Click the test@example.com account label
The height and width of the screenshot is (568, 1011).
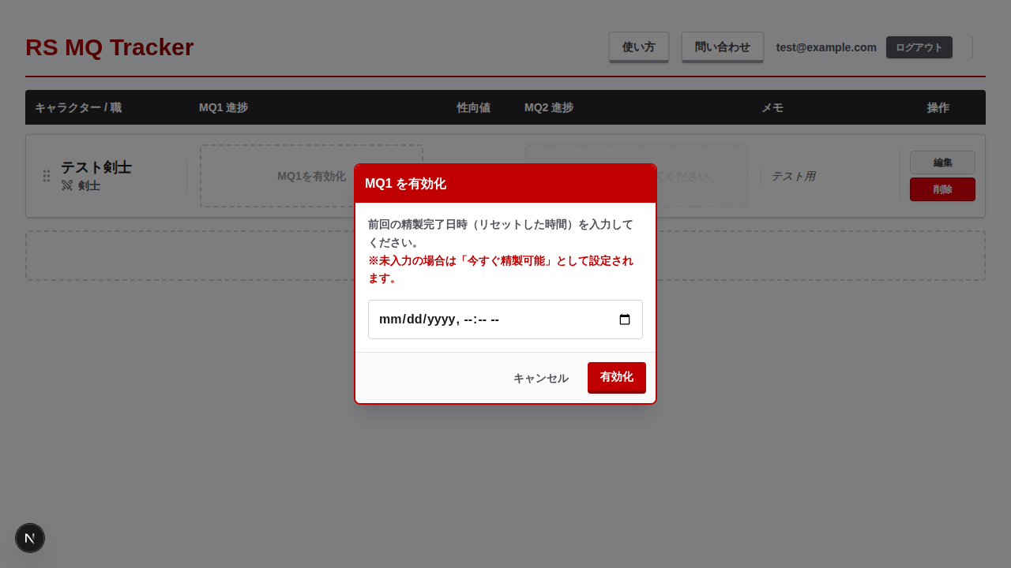[x=826, y=47]
